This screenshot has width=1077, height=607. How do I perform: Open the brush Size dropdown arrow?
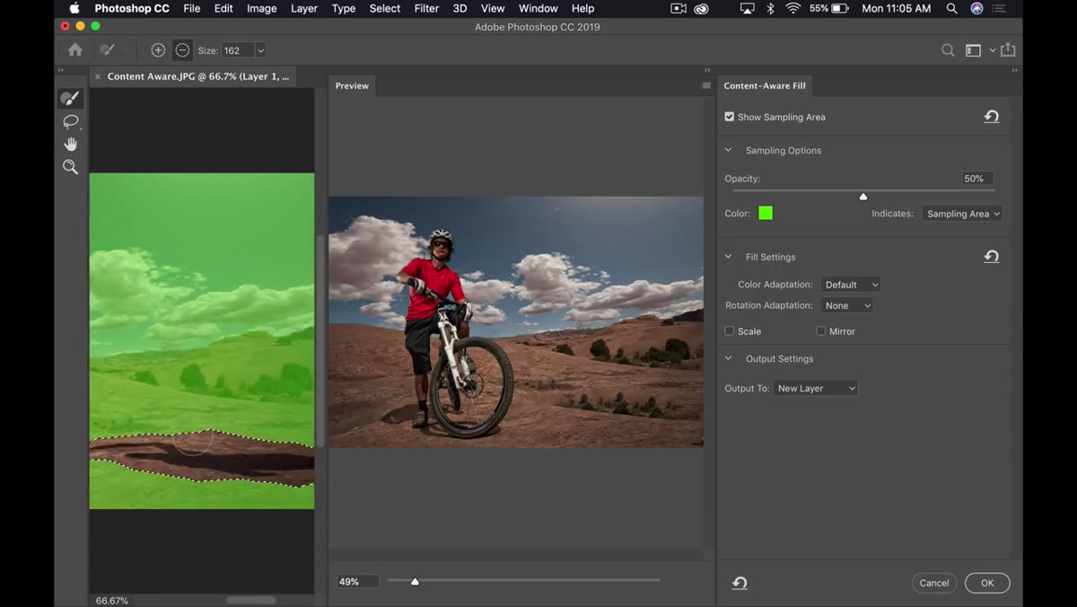pyautogui.click(x=260, y=50)
